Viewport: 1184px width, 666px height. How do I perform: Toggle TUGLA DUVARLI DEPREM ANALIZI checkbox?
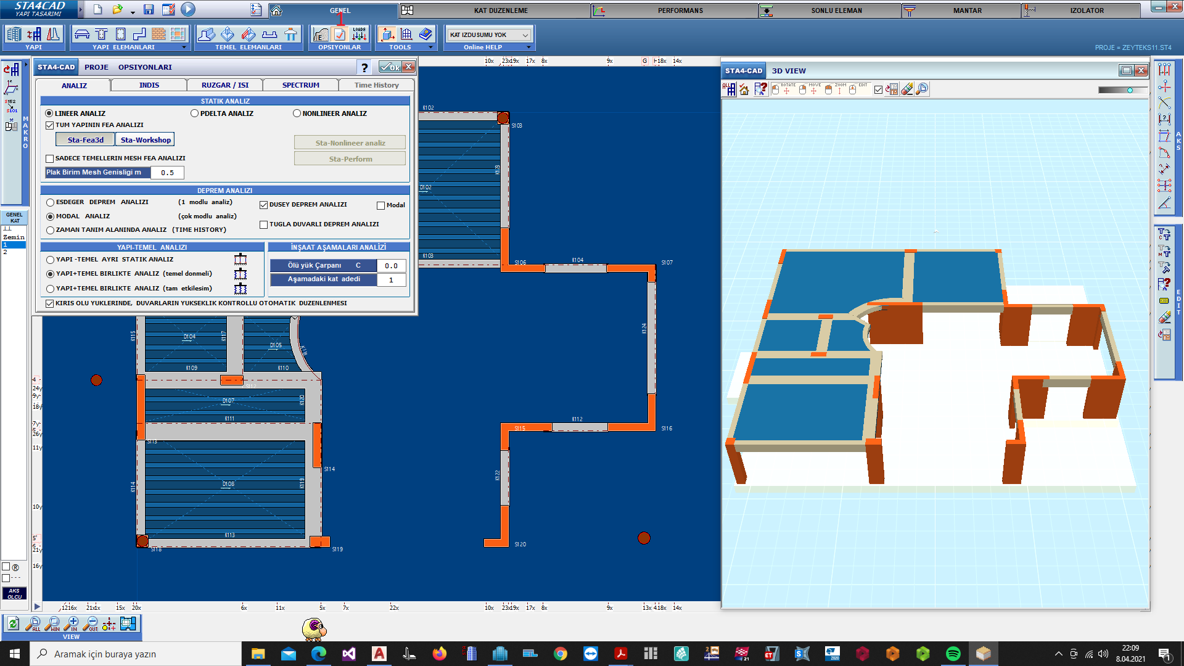pyautogui.click(x=263, y=224)
